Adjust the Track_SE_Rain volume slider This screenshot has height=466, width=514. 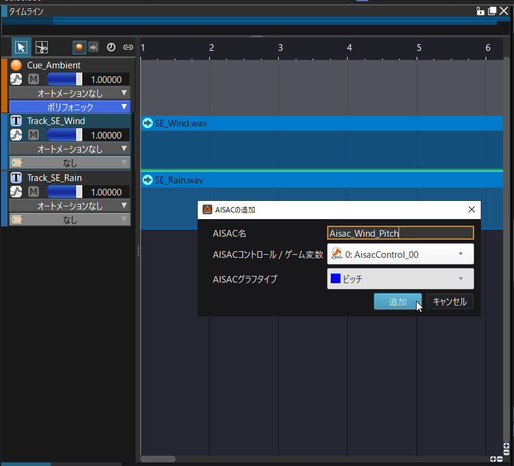tap(65, 192)
